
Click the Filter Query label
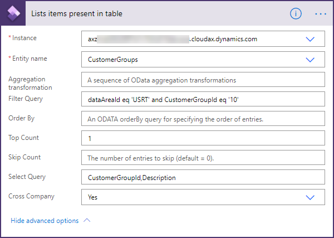coord(26,99)
